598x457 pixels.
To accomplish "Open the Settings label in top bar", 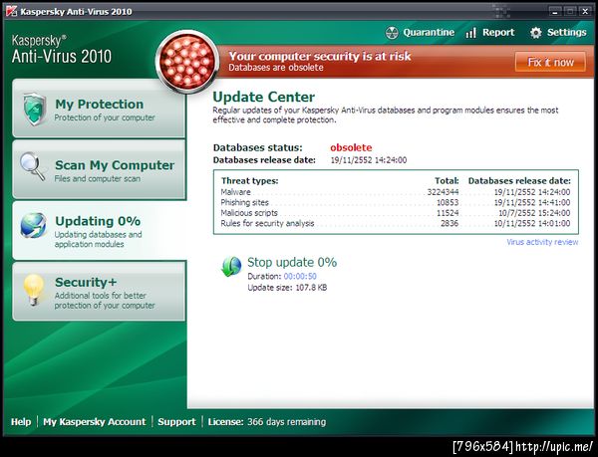I will (x=567, y=33).
